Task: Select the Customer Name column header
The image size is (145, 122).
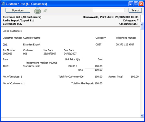Action: 32,38
